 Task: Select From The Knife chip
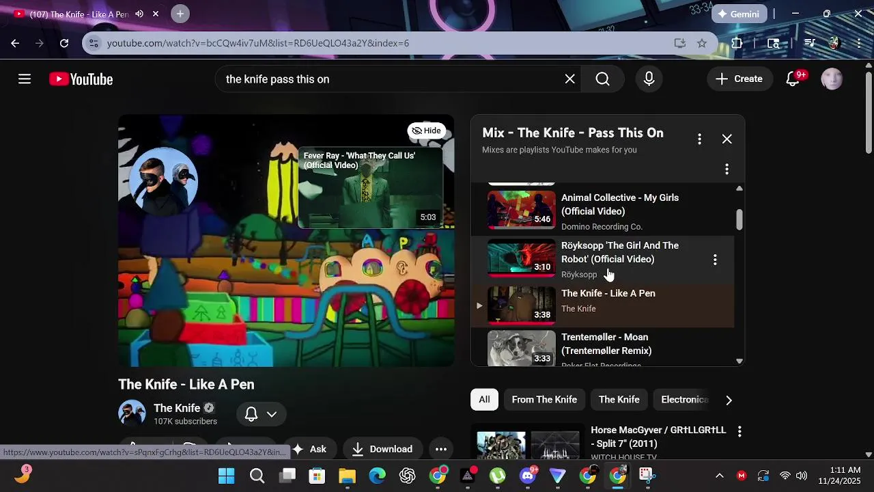544,400
